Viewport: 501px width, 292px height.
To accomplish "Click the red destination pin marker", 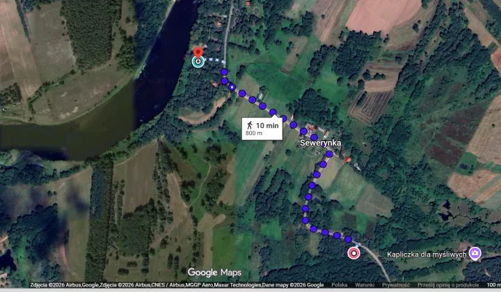I will click(198, 53).
